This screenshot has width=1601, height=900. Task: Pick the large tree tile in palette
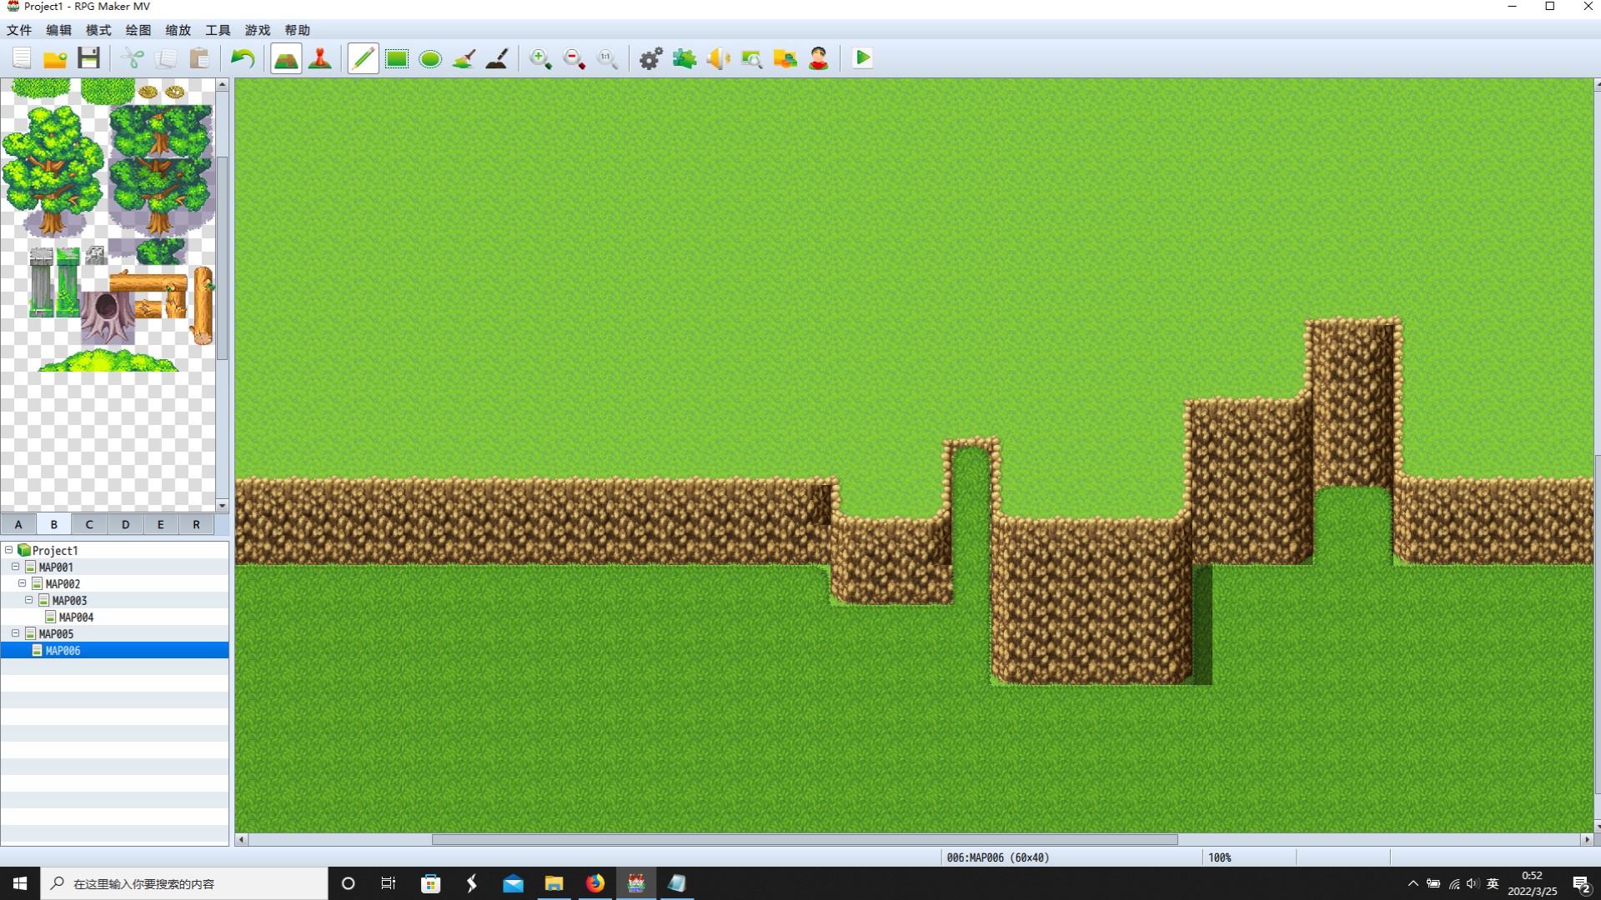tap(54, 170)
